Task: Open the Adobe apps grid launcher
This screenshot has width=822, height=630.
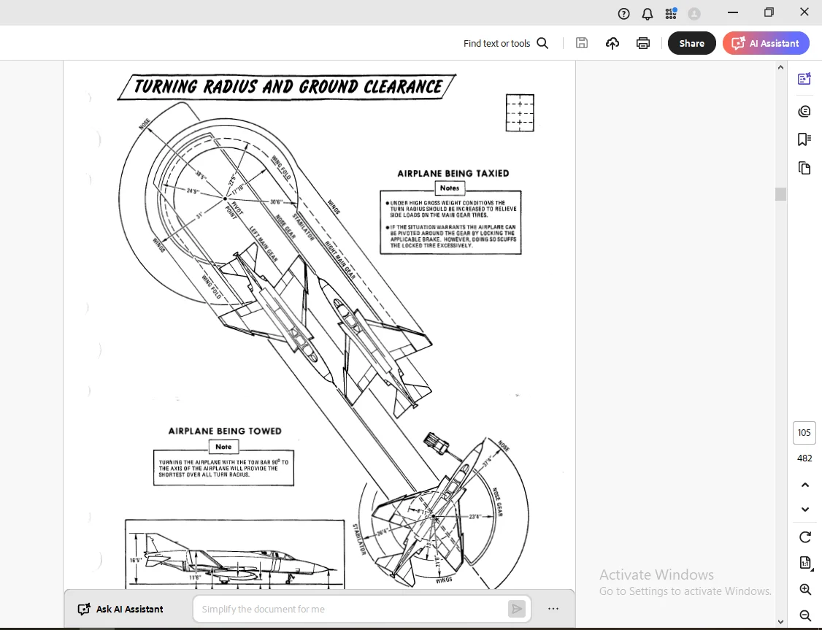Action: coord(671,14)
